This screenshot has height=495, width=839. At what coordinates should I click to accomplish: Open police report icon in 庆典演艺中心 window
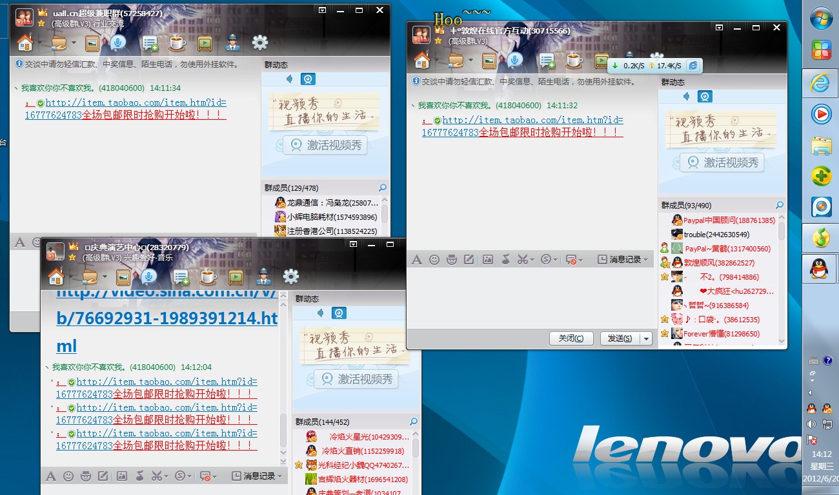pyautogui.click(x=263, y=277)
